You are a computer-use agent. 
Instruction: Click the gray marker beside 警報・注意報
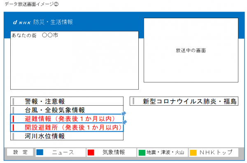coord(14,102)
